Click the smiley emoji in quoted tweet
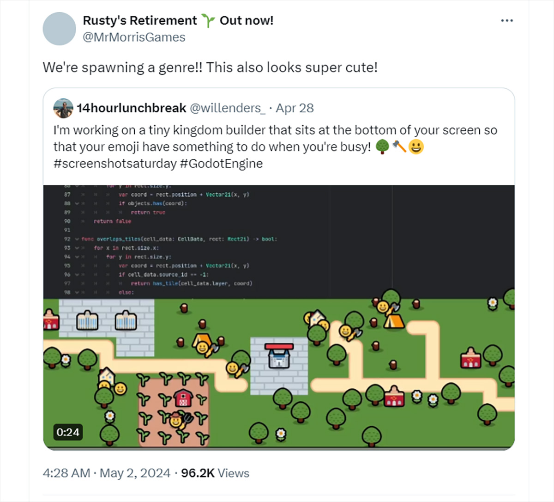Viewport: 554px width, 502px height. [416, 147]
